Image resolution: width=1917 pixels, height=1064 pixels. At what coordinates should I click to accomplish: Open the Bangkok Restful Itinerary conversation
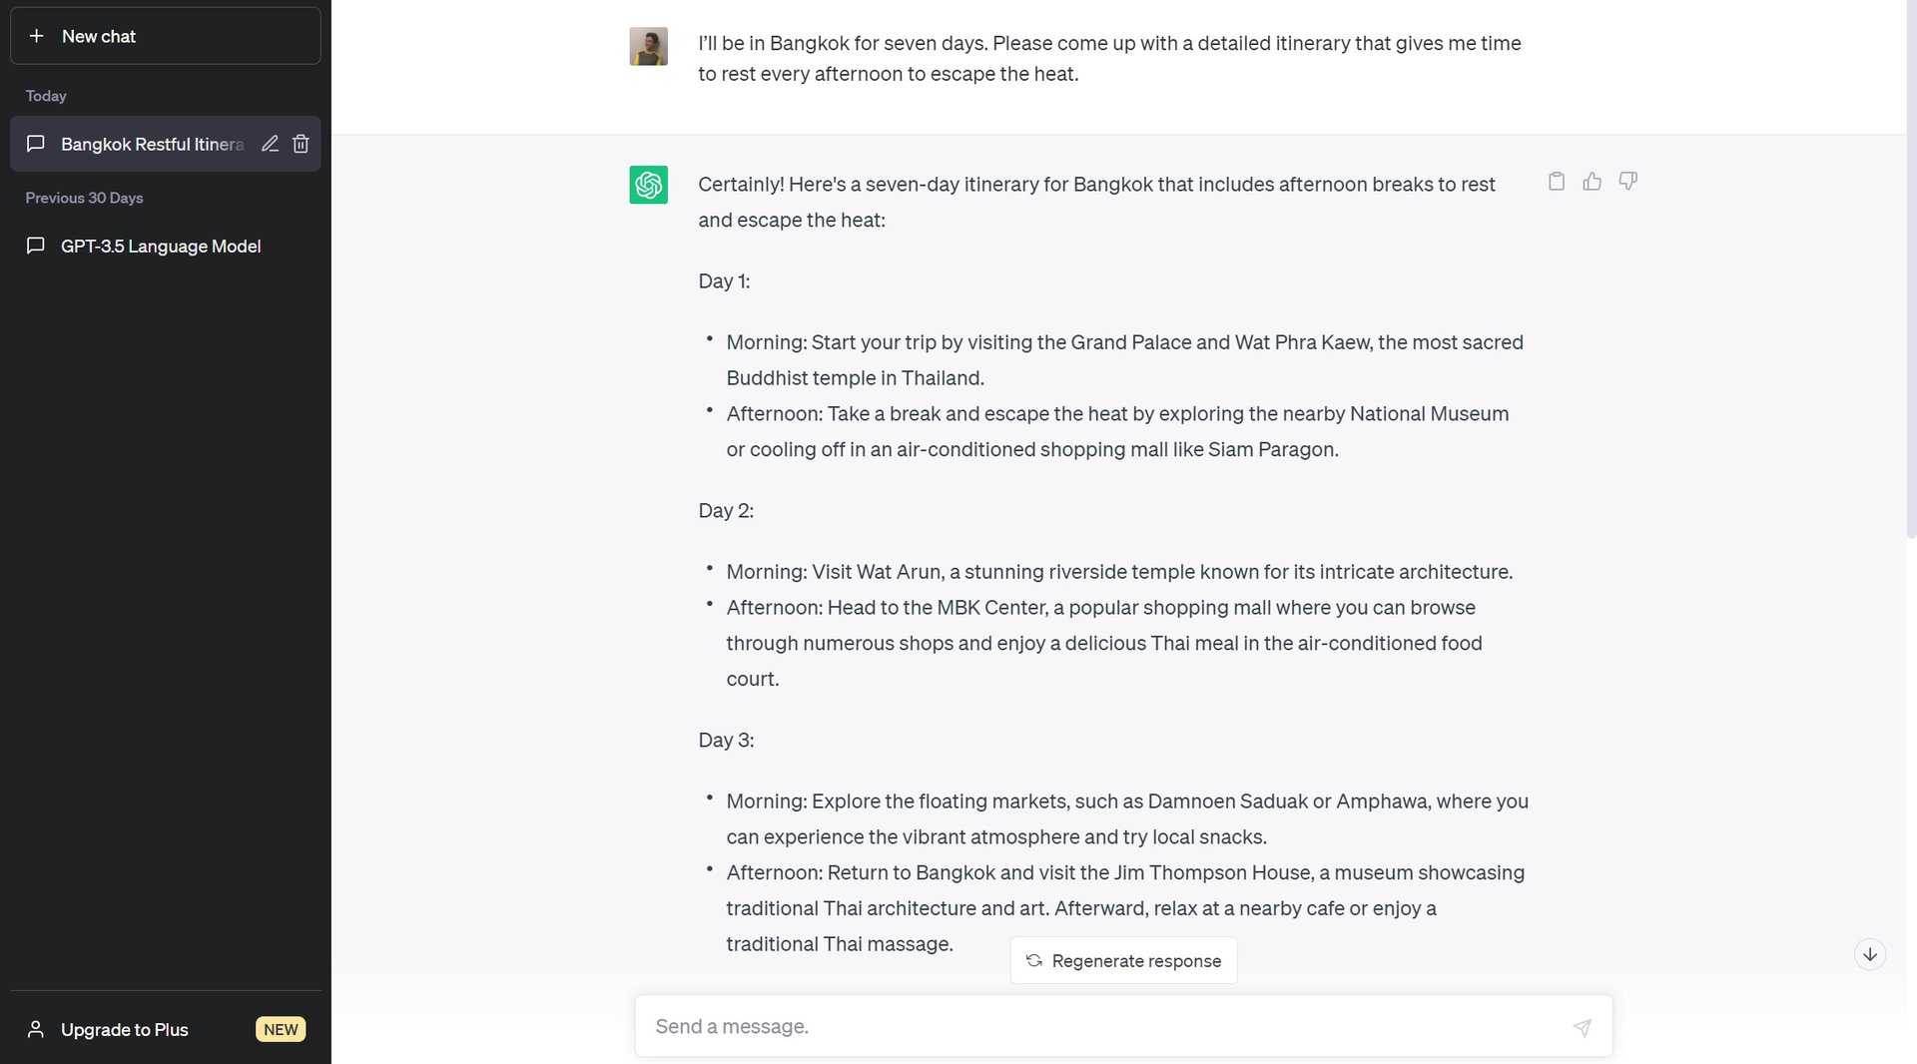pos(150,144)
